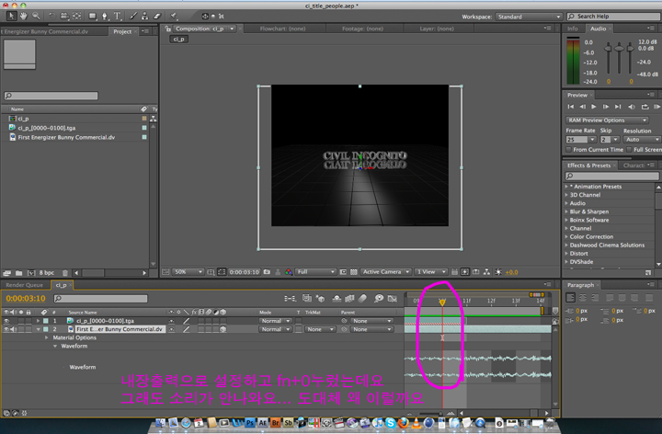Open RAM Preview Options dropdown
Screen dimensions: 662x434
(607, 120)
